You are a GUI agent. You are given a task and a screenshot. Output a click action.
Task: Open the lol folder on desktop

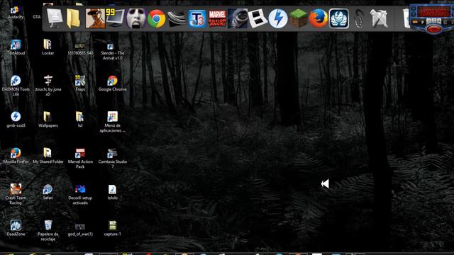point(80,120)
